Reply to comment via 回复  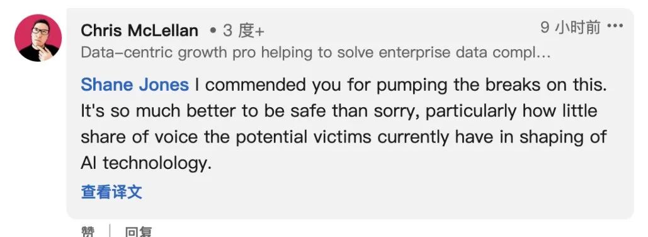click(x=139, y=231)
